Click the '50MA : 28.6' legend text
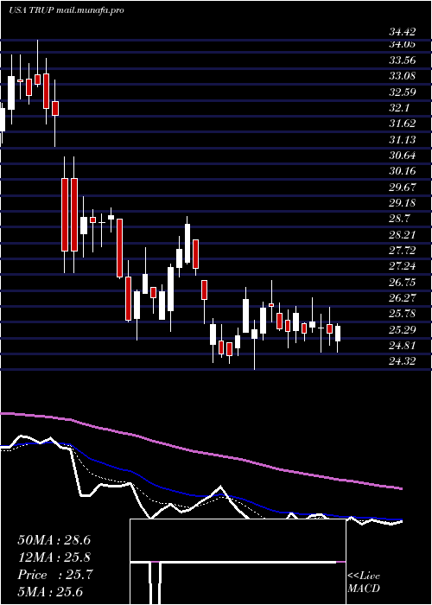This screenshot has width=432, height=605. tap(54, 540)
